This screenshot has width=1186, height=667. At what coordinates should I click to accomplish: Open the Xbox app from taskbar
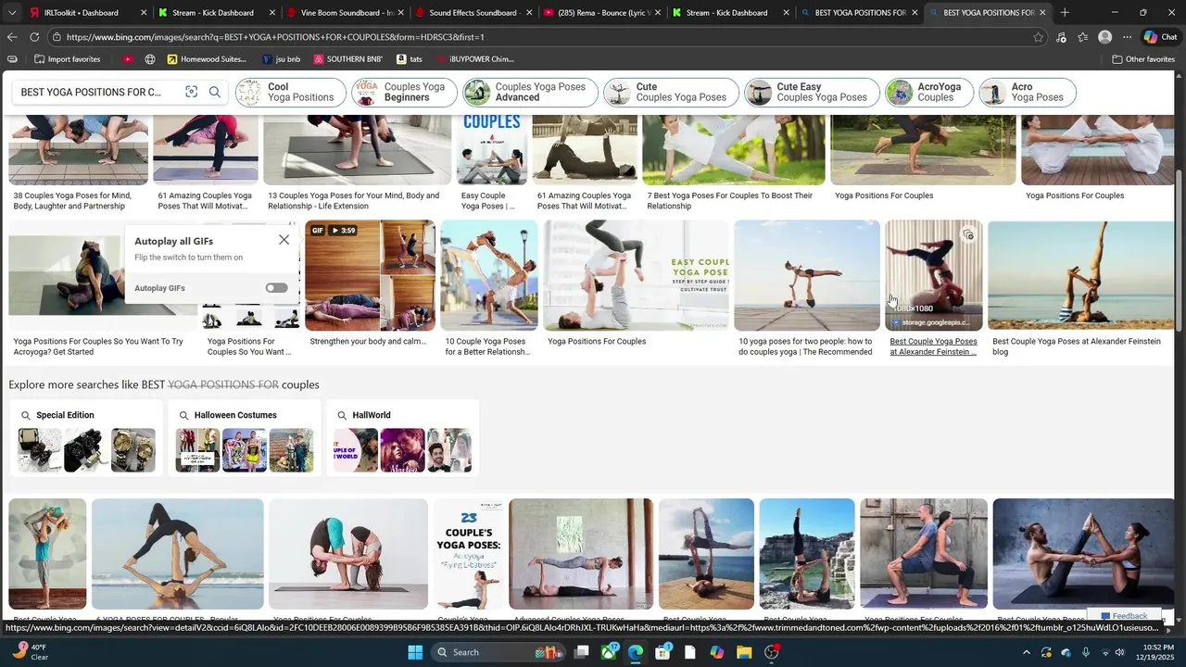click(609, 652)
